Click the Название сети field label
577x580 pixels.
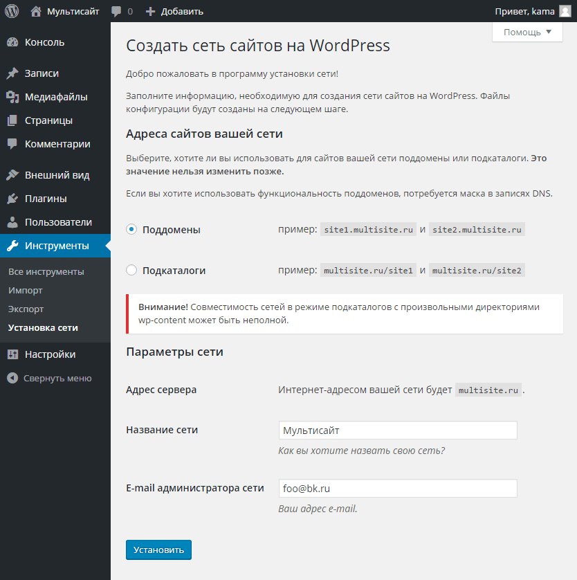162,430
